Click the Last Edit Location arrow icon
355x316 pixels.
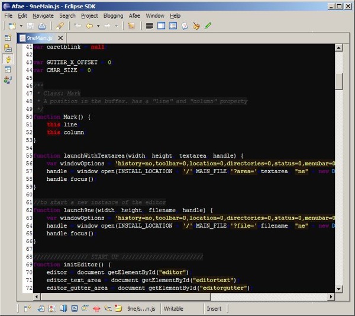coord(78,26)
